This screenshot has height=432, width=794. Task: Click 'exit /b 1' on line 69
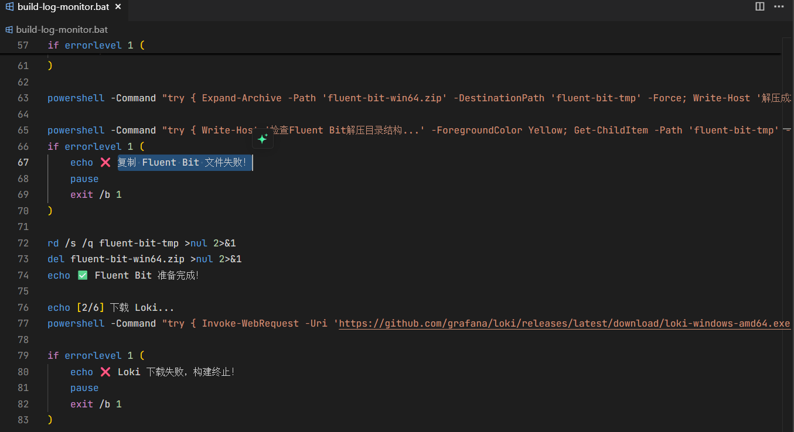point(96,195)
